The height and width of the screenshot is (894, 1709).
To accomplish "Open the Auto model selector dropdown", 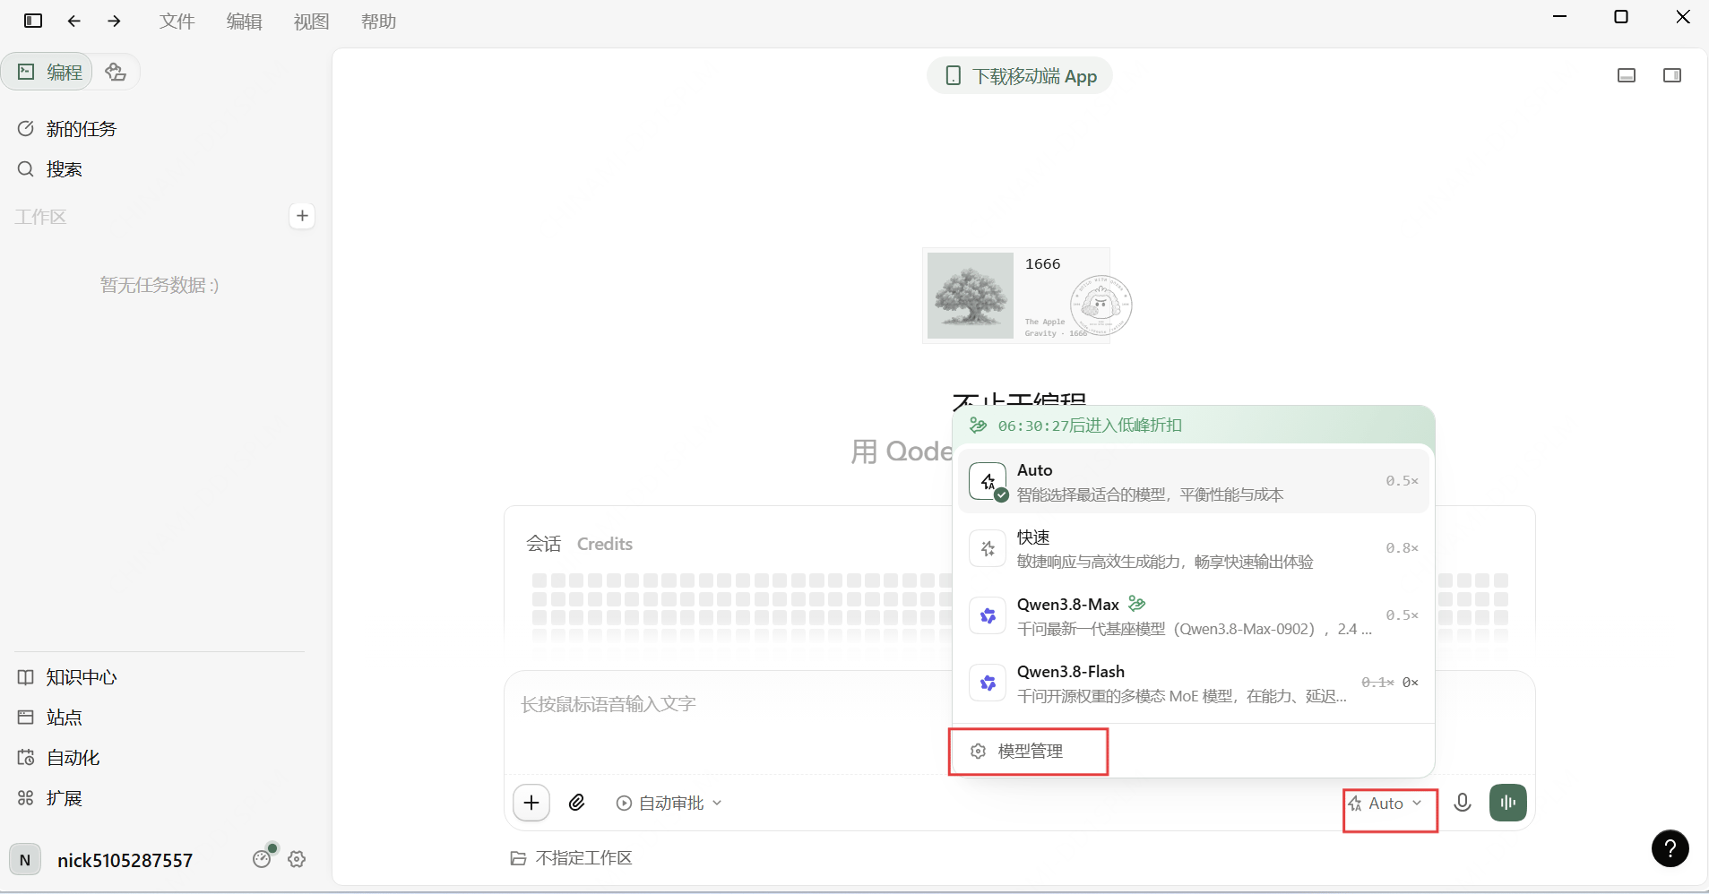I will tap(1386, 804).
